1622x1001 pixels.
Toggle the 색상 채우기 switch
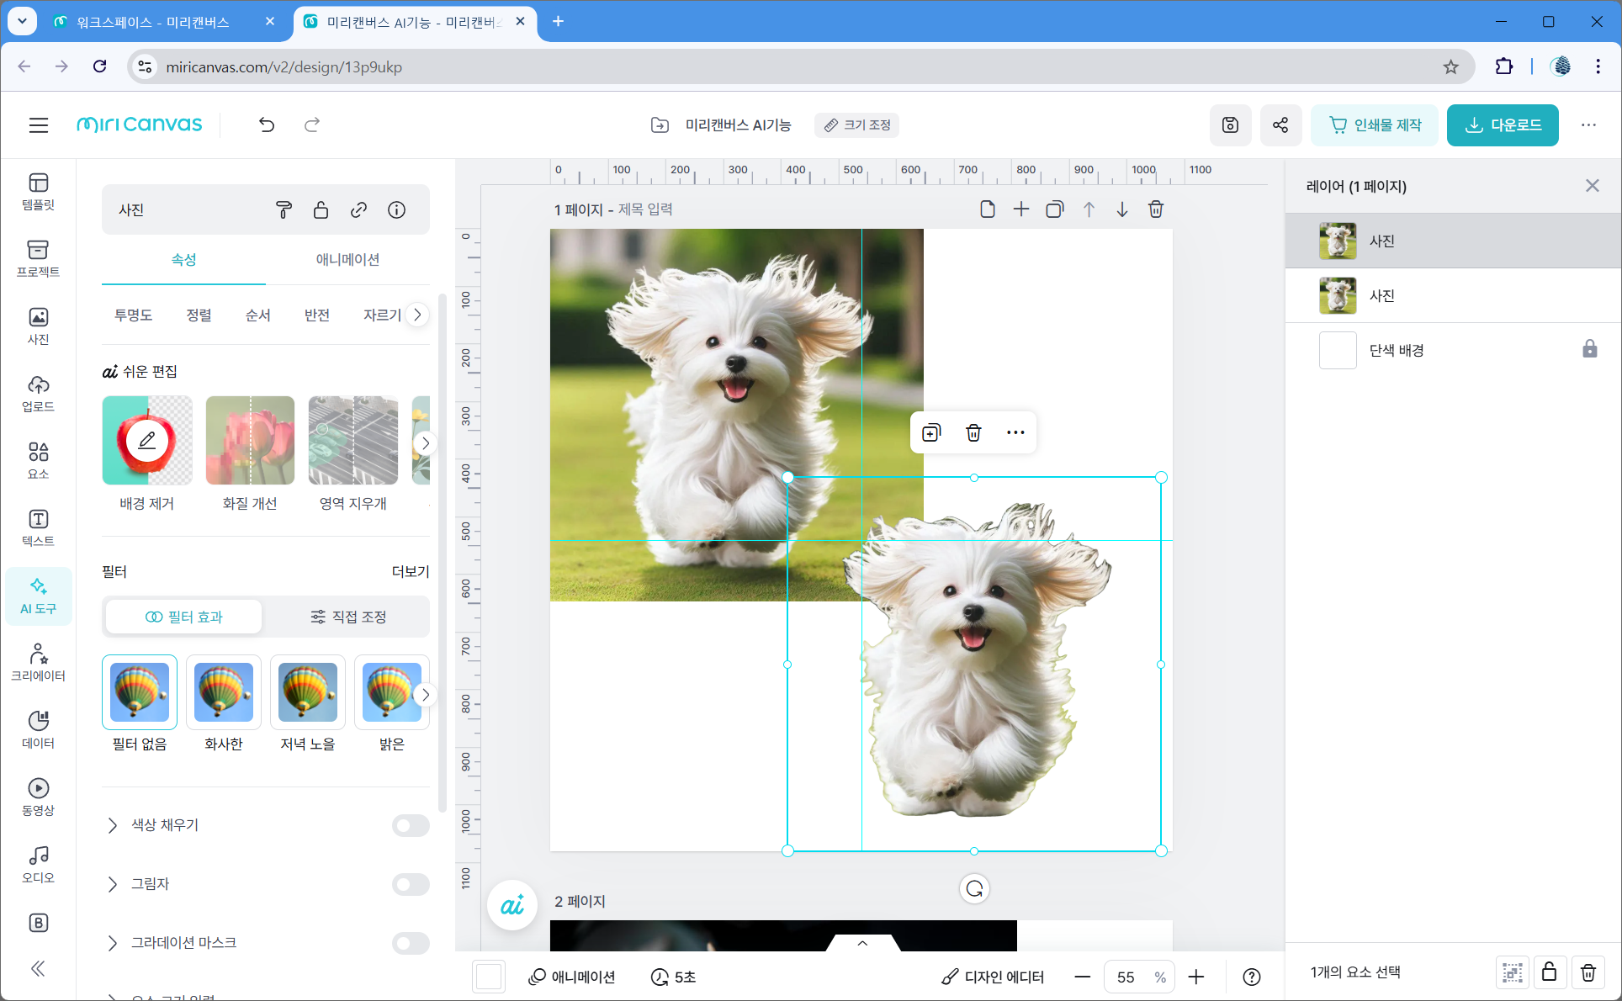pyautogui.click(x=411, y=825)
